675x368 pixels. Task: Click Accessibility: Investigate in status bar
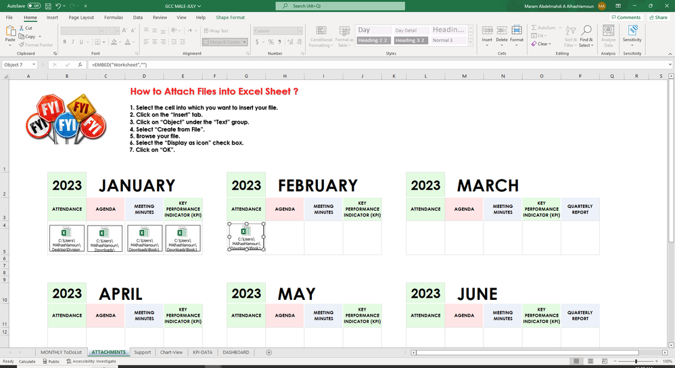click(91, 361)
